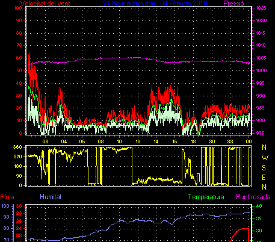
Task: Click the 'Velocitat del vent' red title label
Action: click(x=45, y=4)
